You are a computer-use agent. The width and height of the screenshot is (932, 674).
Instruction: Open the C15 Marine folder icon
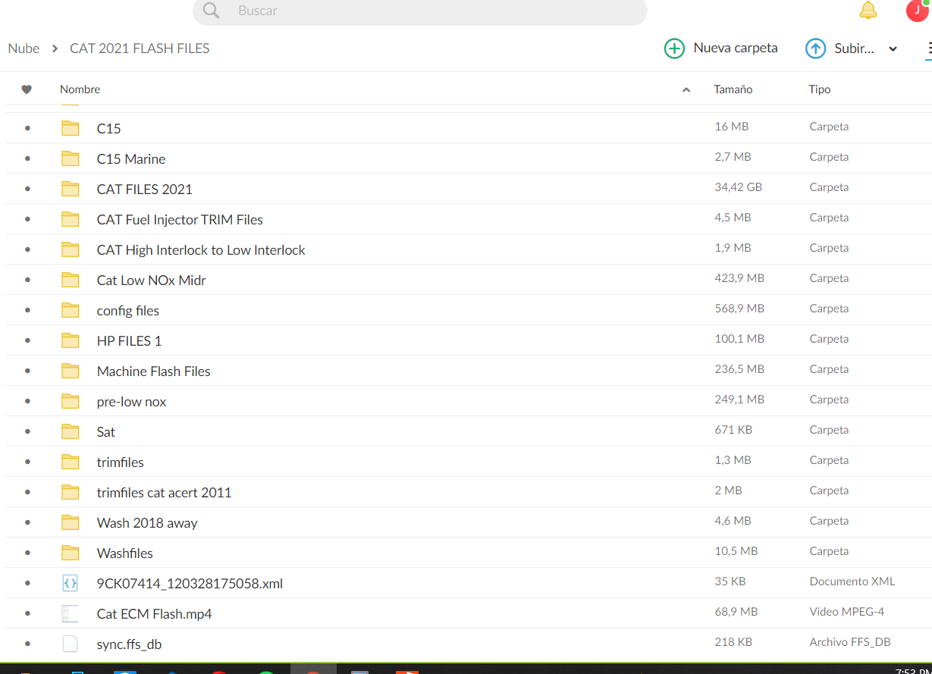[71, 158]
